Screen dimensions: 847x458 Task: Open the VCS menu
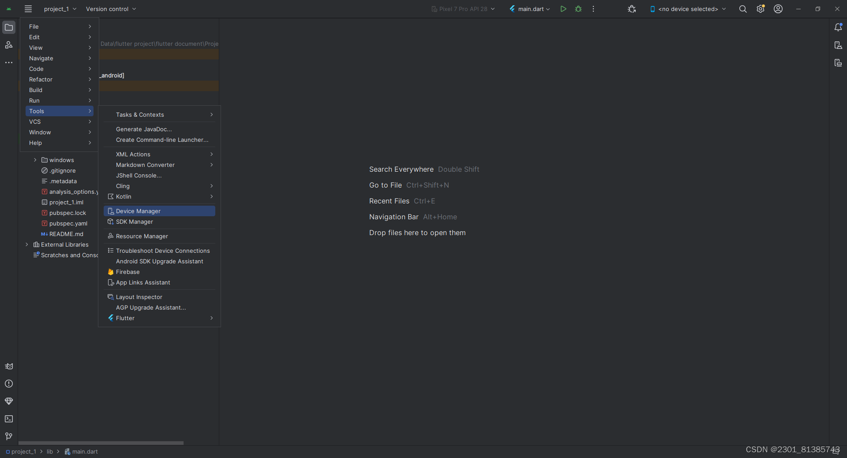pyautogui.click(x=60, y=122)
